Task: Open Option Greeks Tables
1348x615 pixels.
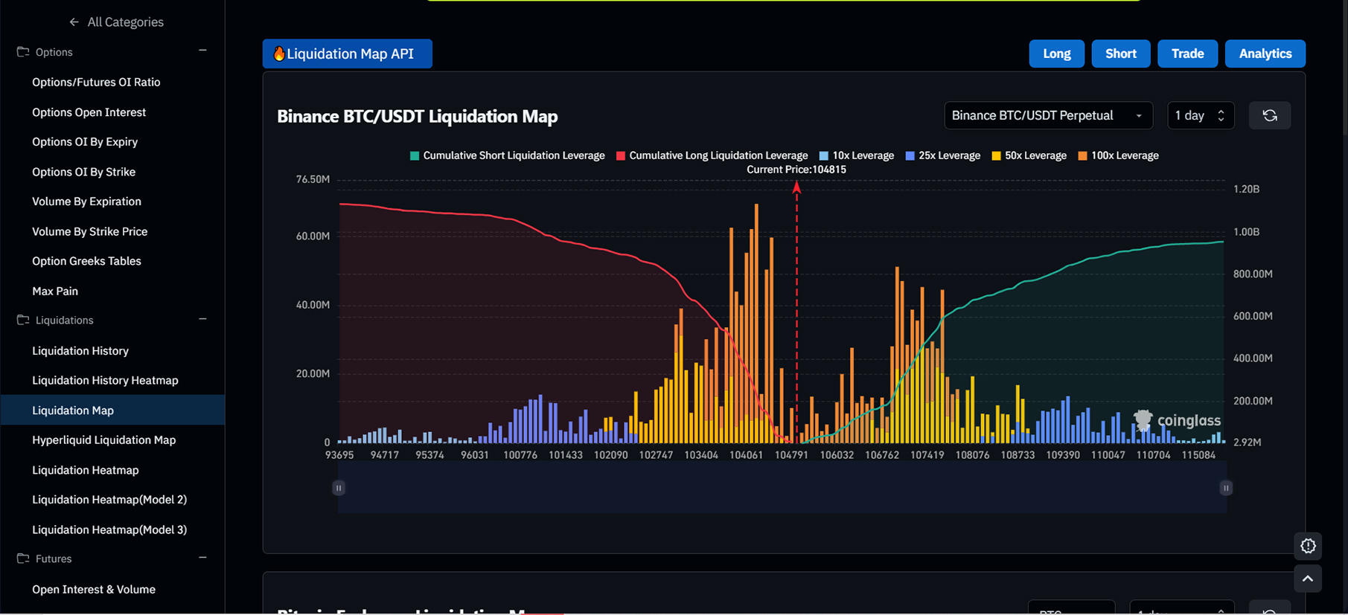Action: (x=86, y=261)
